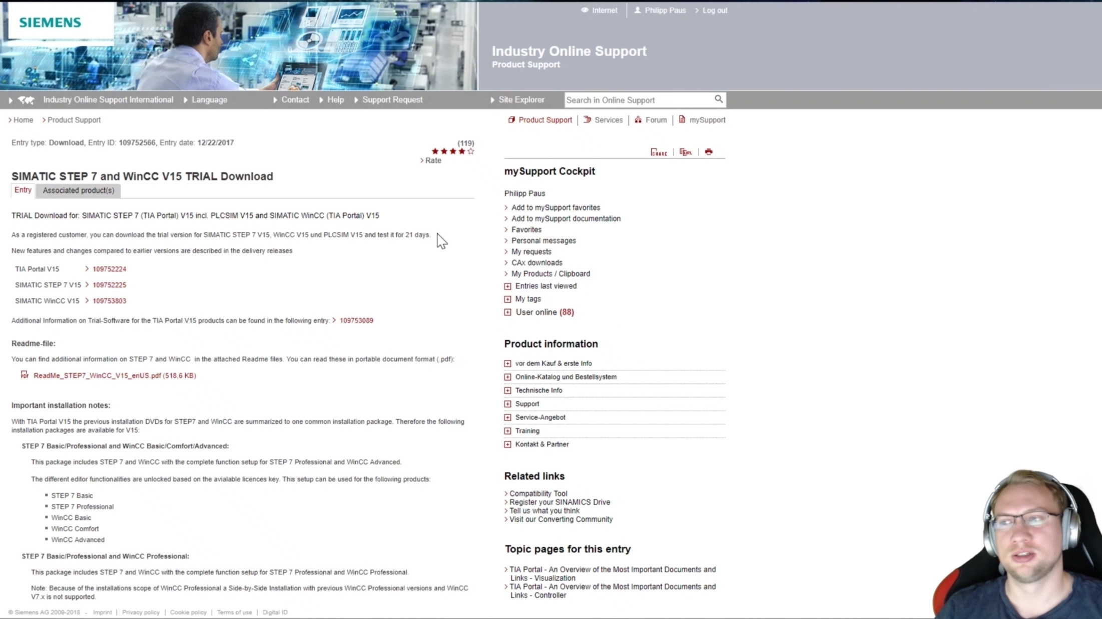This screenshot has width=1102, height=619.
Task: Open My Products / Clipboard
Action: (x=550, y=273)
